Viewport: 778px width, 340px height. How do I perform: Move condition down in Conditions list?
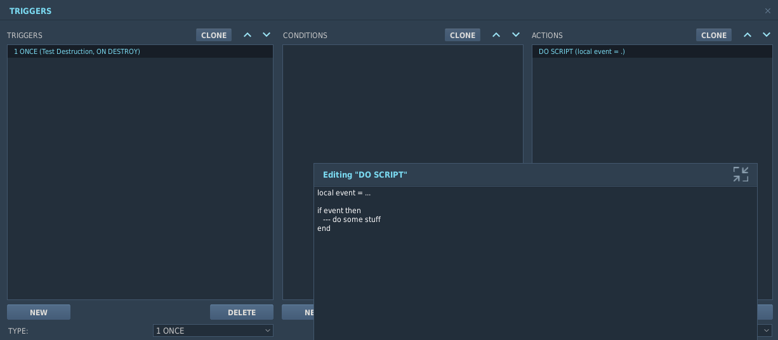(x=516, y=35)
